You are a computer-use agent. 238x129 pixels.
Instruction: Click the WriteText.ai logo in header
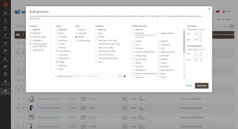coord(20,12)
